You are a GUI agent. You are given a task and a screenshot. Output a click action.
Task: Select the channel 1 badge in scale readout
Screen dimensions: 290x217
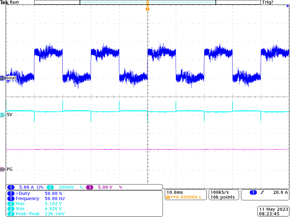pyautogui.click(x=11, y=187)
